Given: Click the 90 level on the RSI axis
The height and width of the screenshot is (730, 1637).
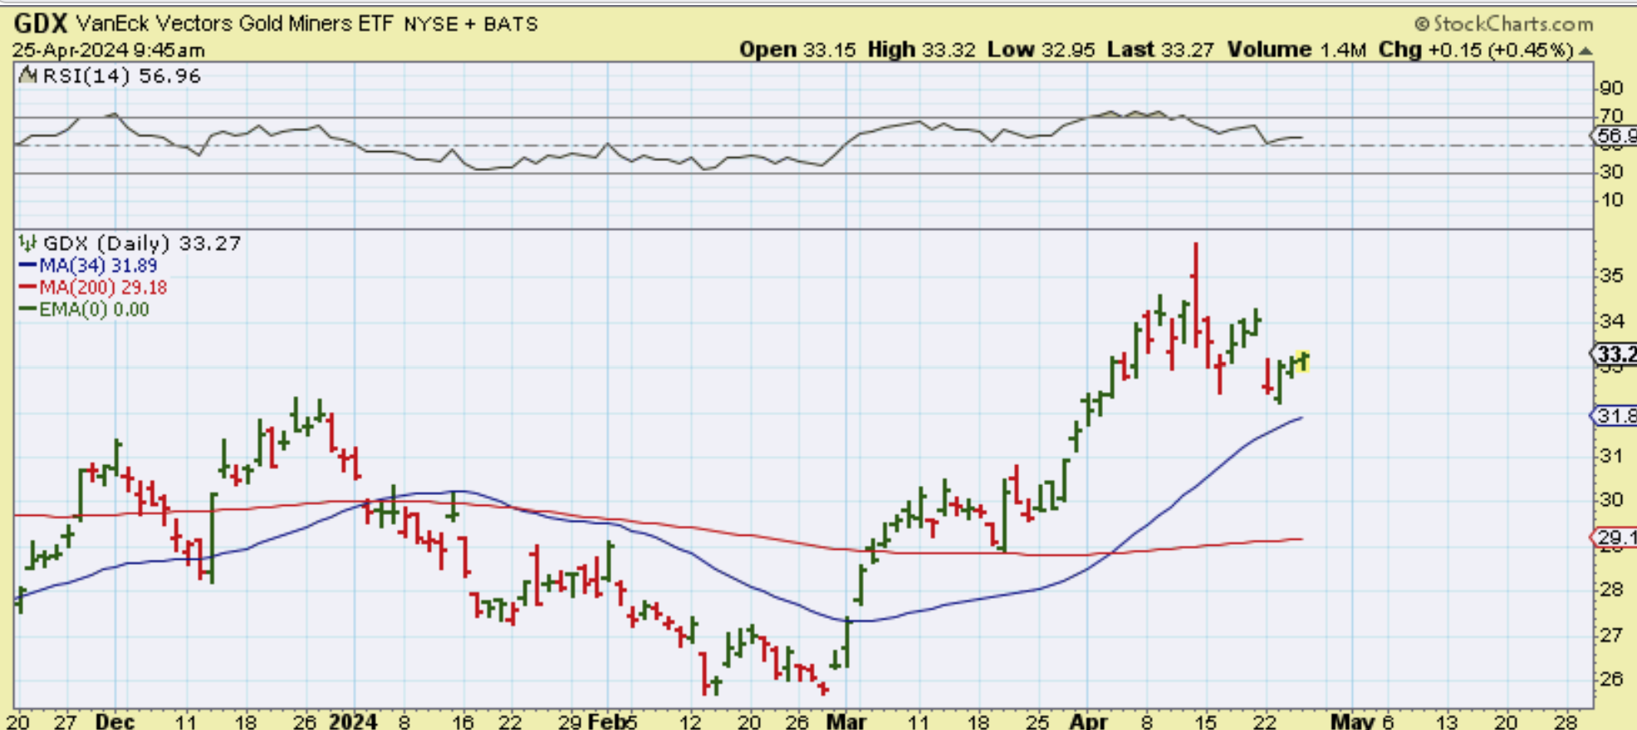Looking at the screenshot, I should click(x=1610, y=89).
